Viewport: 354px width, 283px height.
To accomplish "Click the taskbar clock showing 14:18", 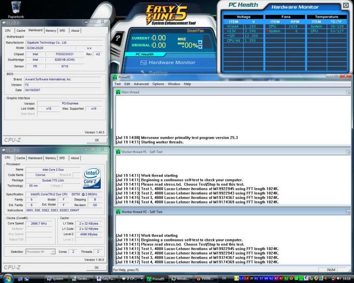I will (x=347, y=278).
